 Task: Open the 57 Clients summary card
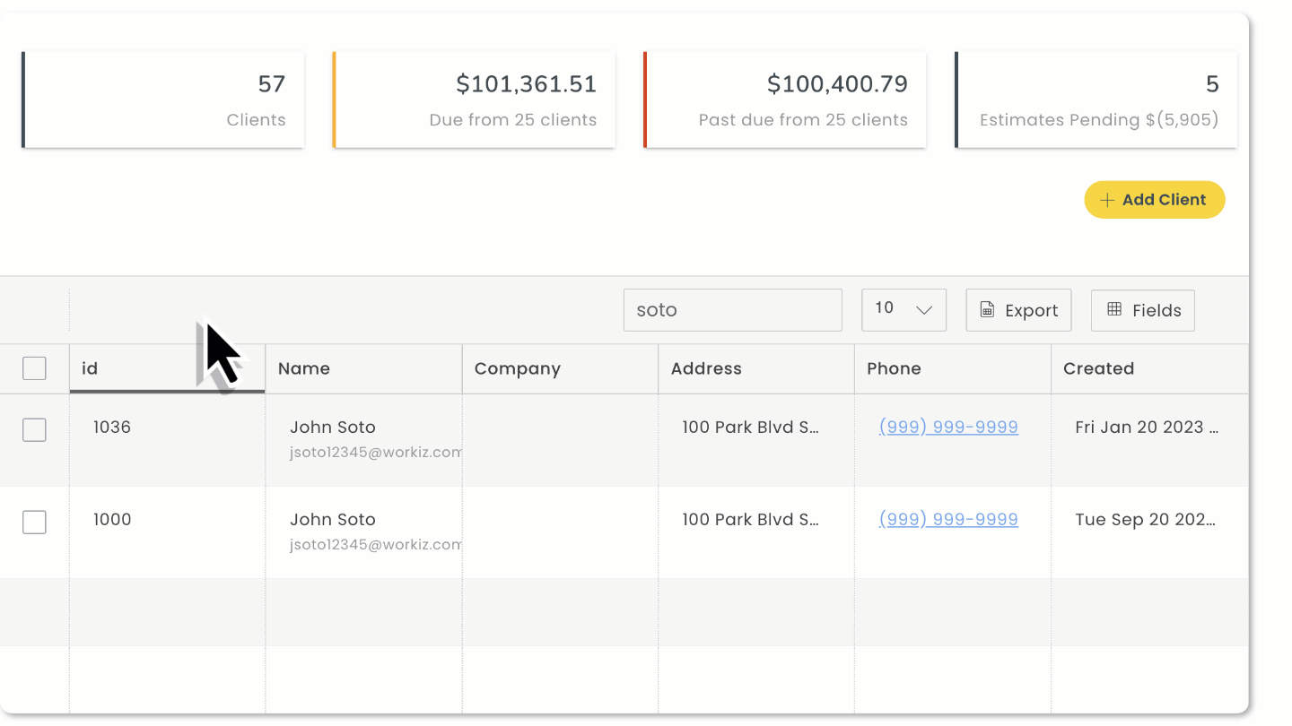pos(162,99)
